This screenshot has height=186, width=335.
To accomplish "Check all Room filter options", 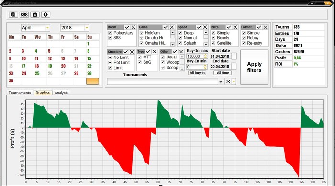I will (127, 27).
